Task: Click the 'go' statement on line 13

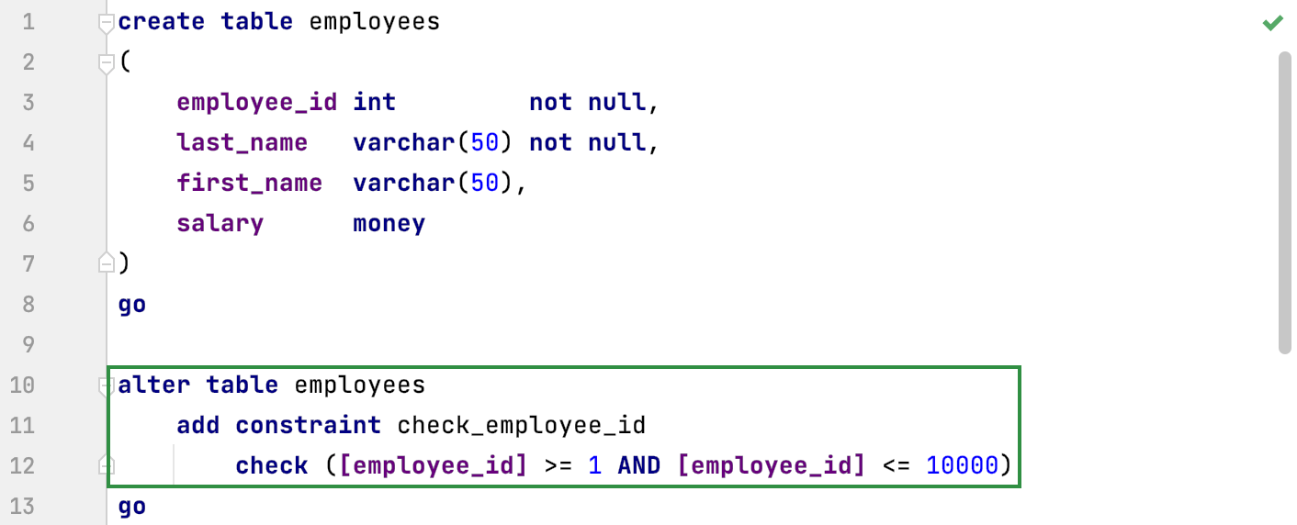Action: [x=132, y=506]
